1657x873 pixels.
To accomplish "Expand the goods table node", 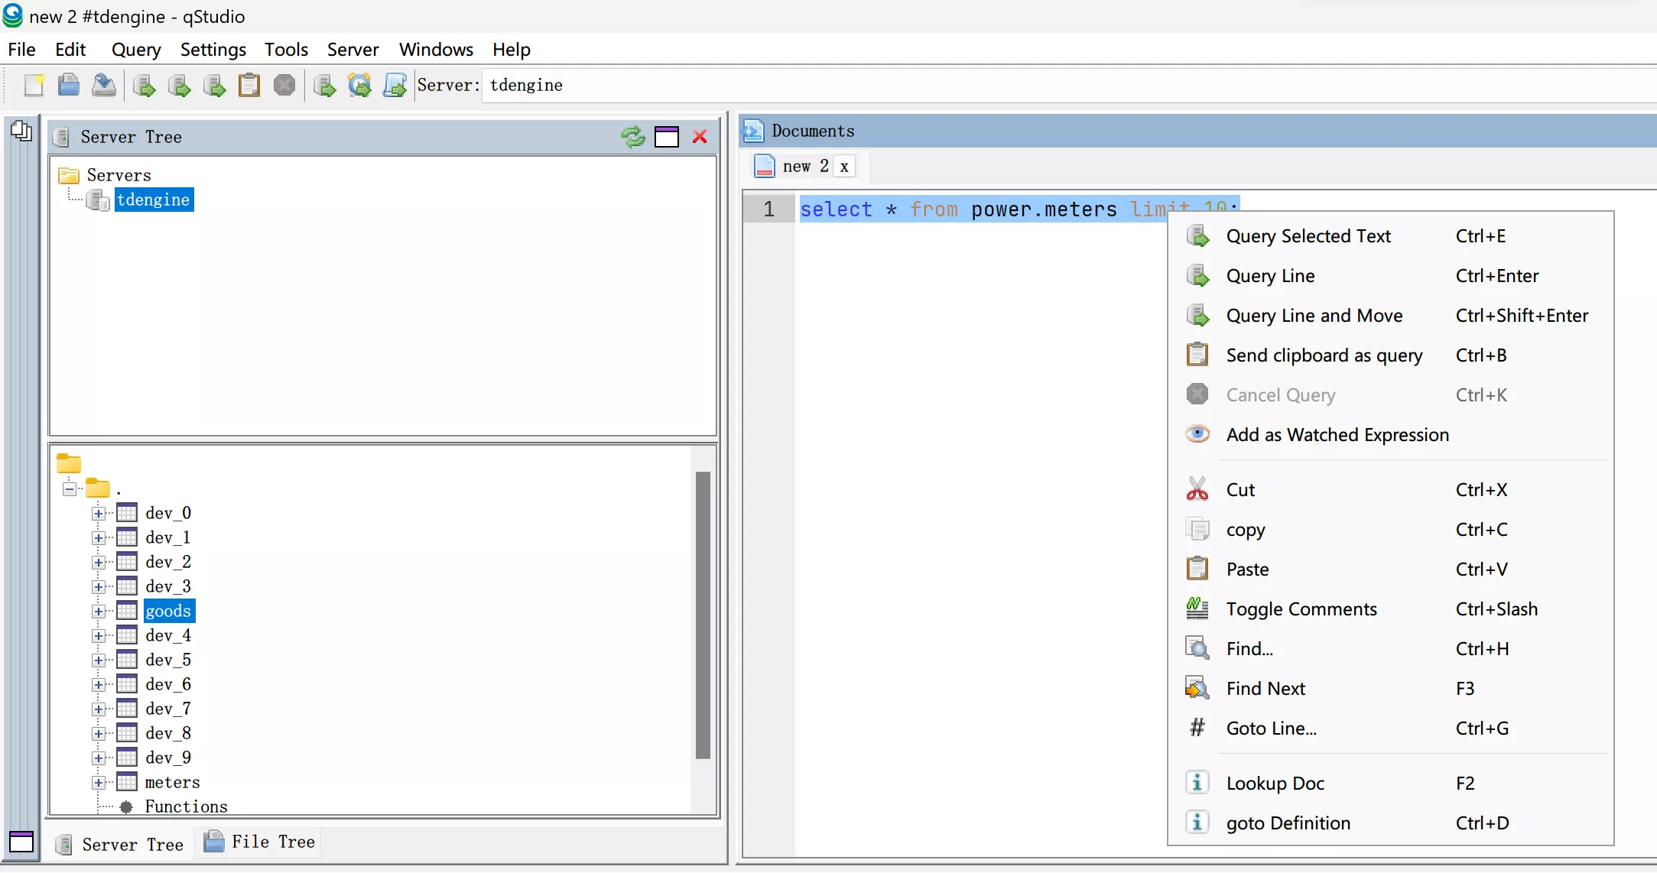I will coord(99,611).
